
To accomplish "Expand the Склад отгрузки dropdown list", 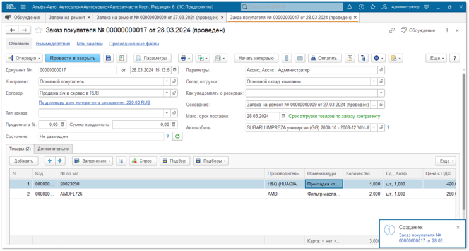I will [x=374, y=81].
